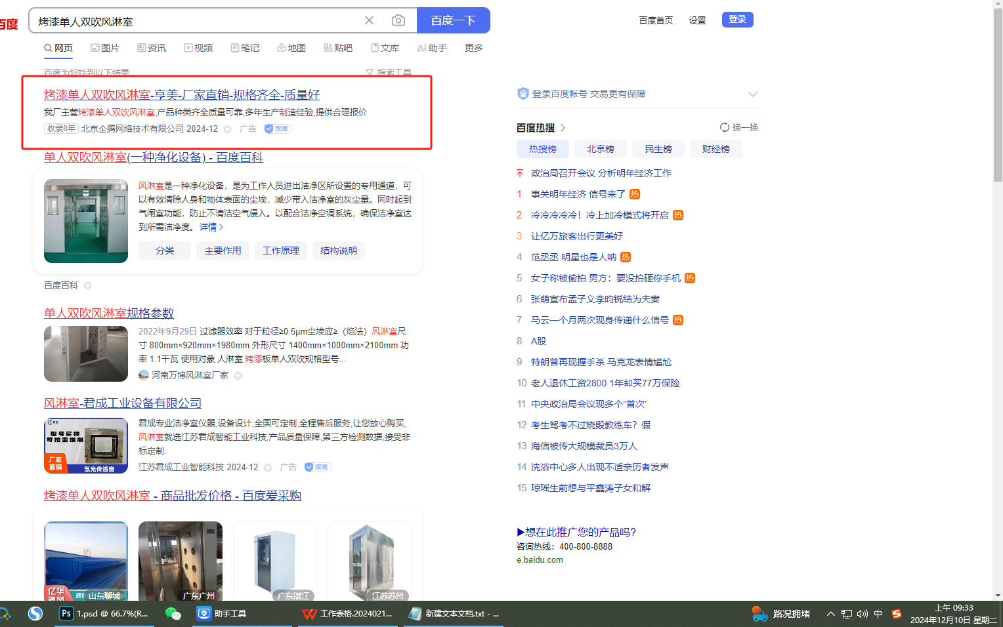
Task: Expand the 登录百度帐号 panel chevron
Action: pyautogui.click(x=752, y=94)
